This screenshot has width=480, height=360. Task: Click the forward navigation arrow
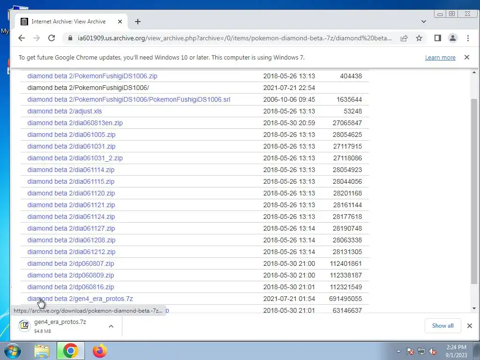[37, 38]
